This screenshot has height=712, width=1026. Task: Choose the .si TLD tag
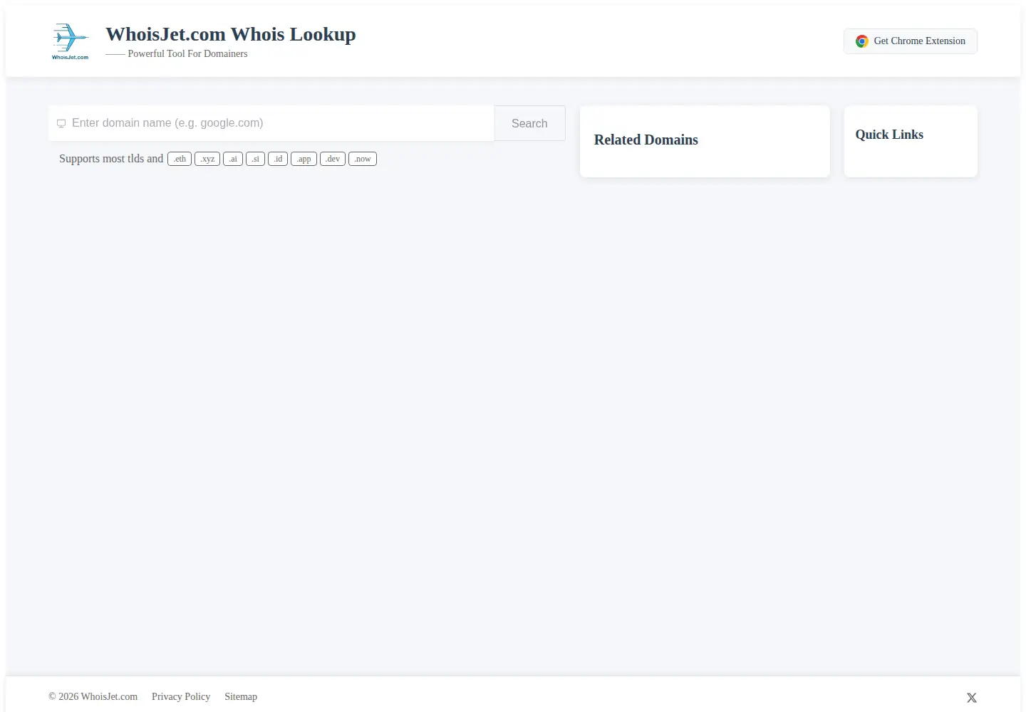(255, 159)
